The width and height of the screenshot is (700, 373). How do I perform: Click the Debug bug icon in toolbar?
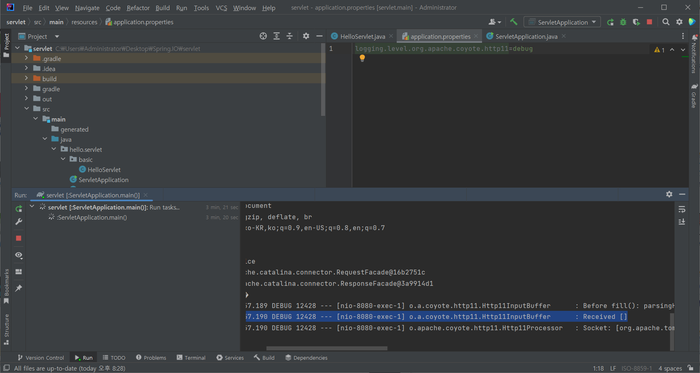(623, 22)
